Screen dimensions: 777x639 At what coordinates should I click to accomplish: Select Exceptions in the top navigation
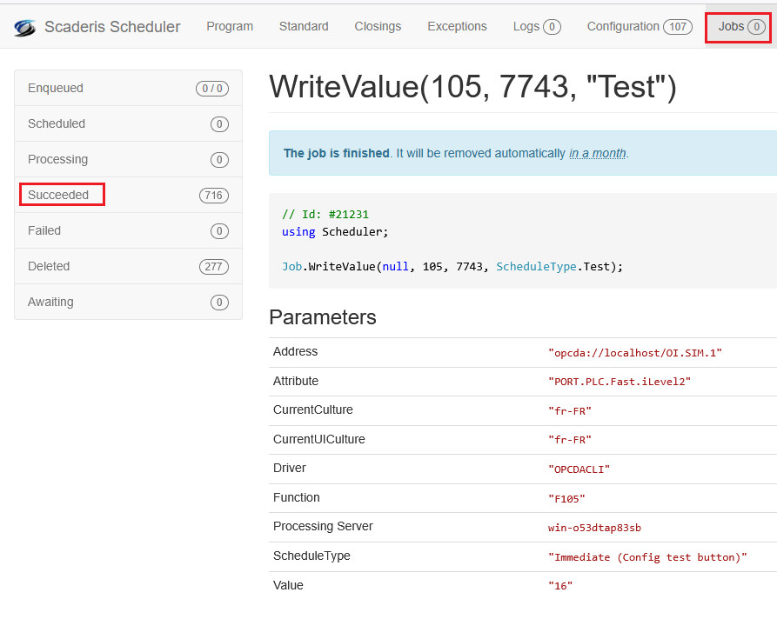[x=457, y=26]
